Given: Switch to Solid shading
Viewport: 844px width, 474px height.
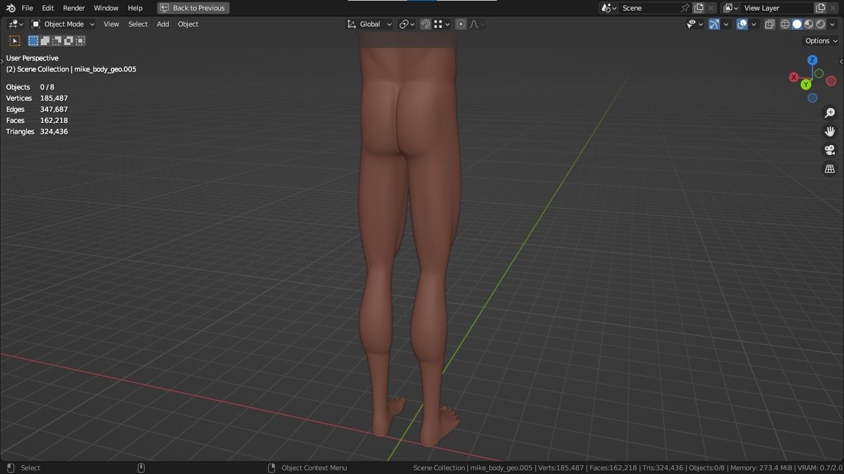Looking at the screenshot, I should point(797,24).
